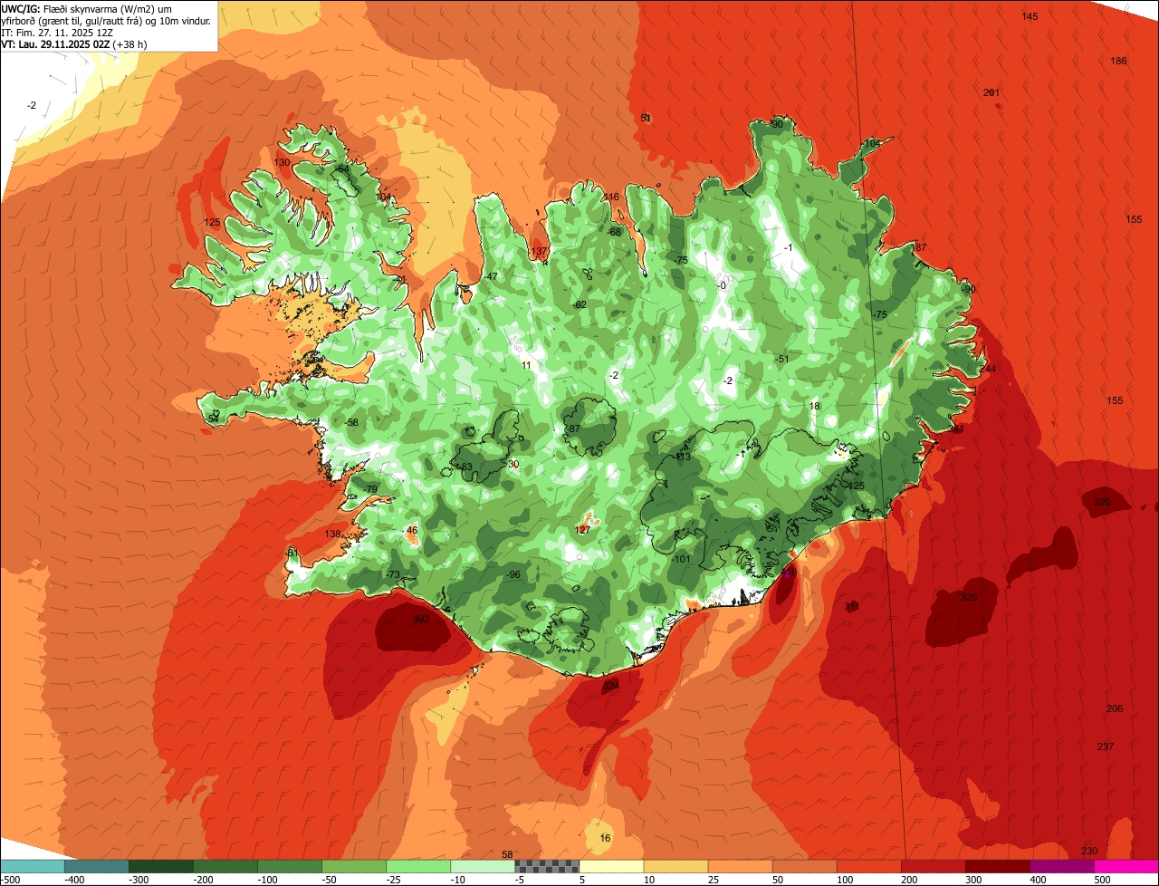
Task: Click the value '16' in the yellow patch
Action: pos(606,839)
